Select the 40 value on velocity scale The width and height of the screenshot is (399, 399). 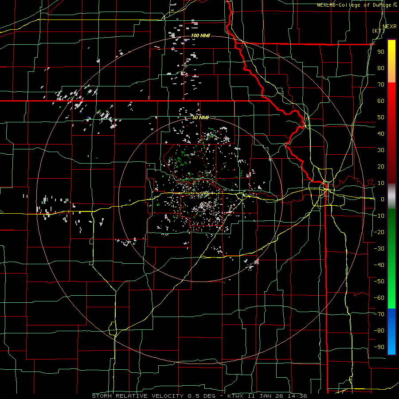(x=381, y=133)
